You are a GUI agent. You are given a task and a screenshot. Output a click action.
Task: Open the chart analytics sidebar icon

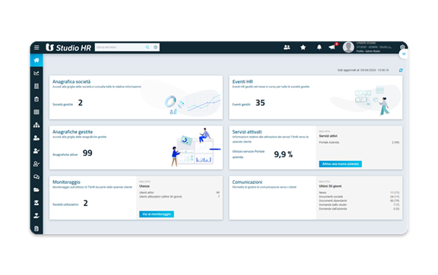pyautogui.click(x=36, y=73)
